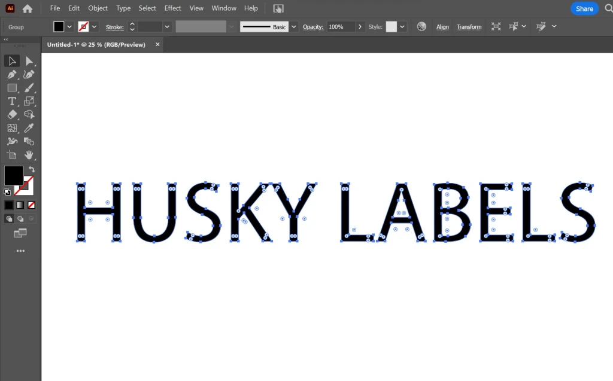Reset to default fill and stroke
This screenshot has width=613, height=381.
click(x=7, y=191)
